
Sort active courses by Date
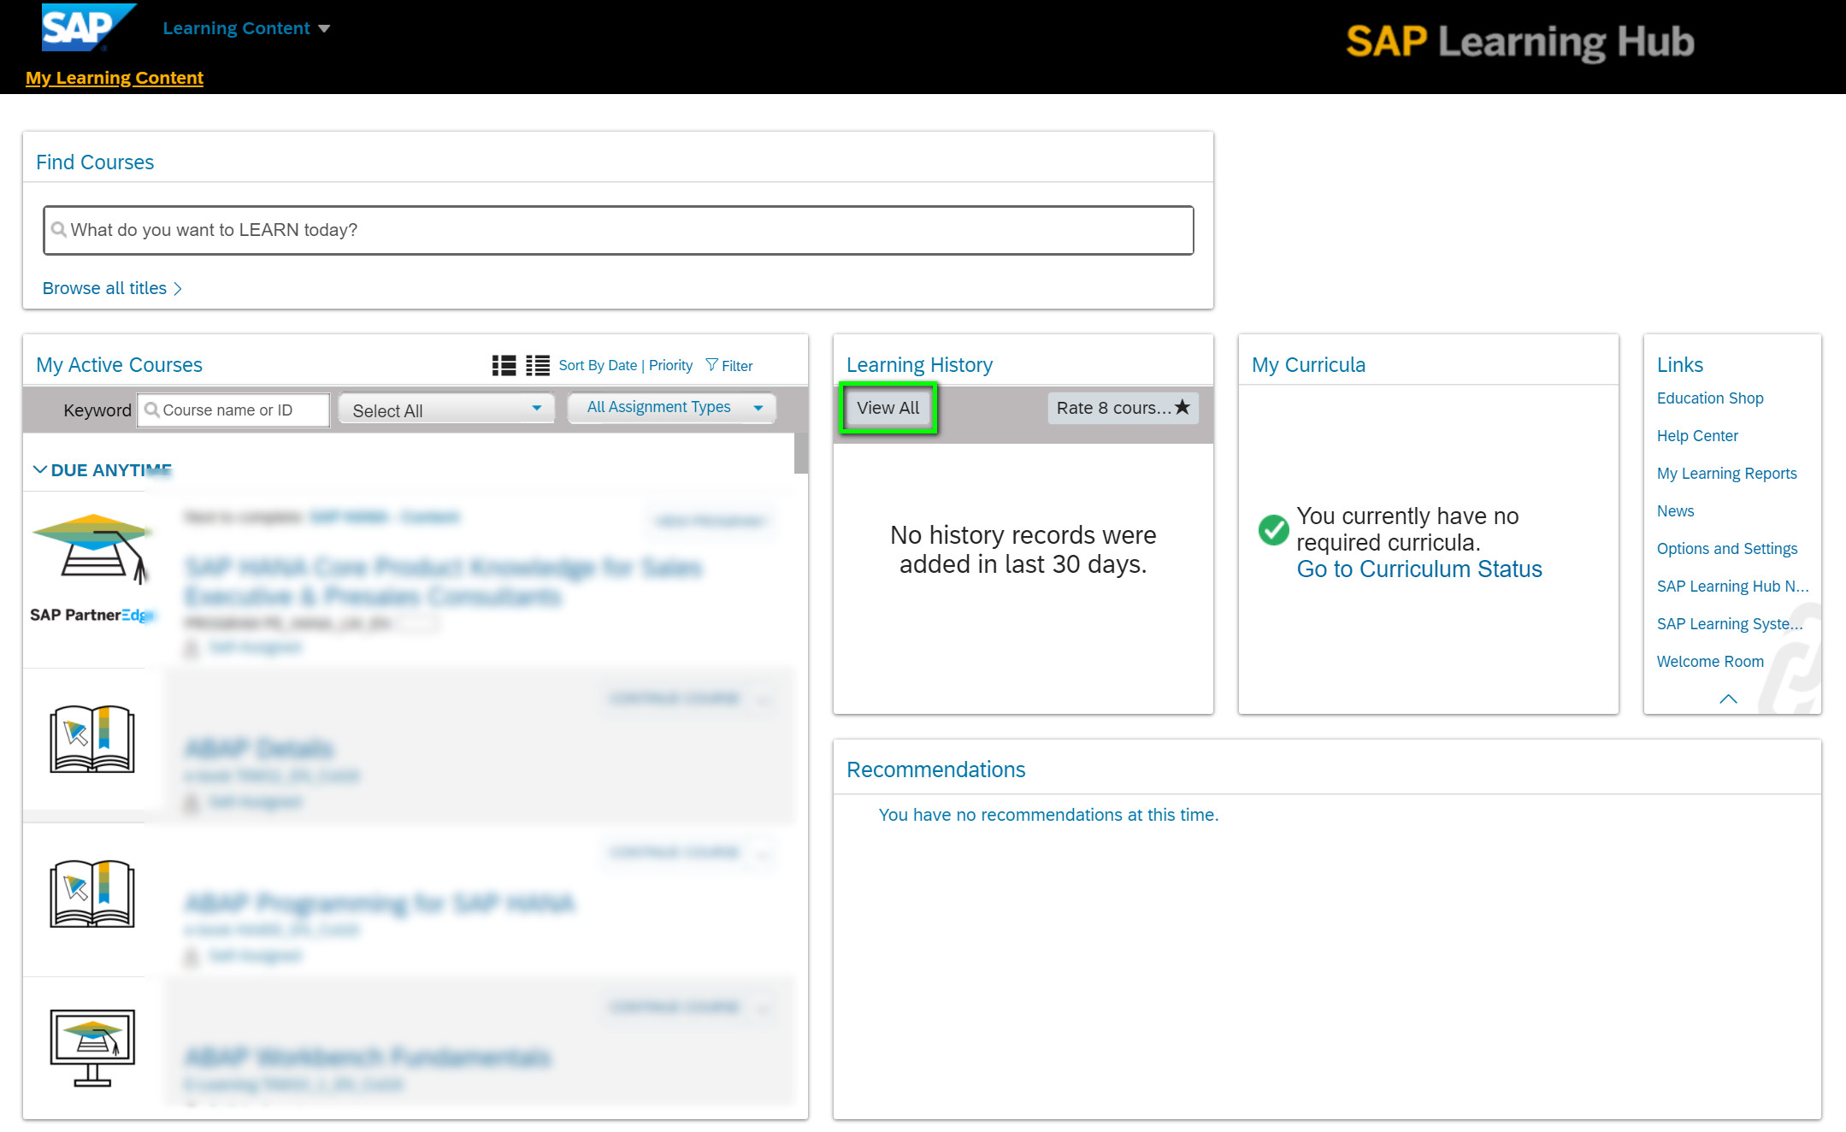tap(598, 365)
